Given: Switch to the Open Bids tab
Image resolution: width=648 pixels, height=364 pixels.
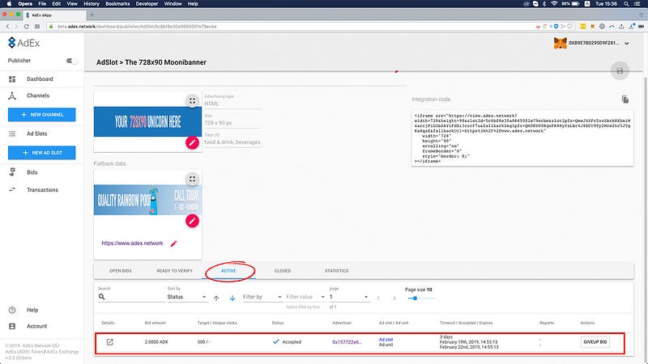Looking at the screenshot, I should pyautogui.click(x=120, y=271).
